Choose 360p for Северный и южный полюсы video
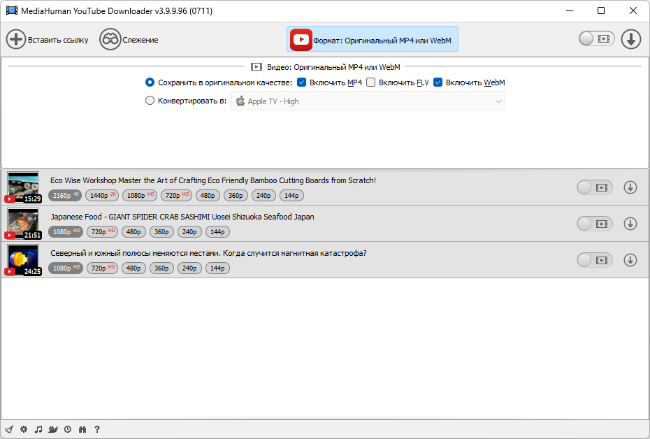The height and width of the screenshot is (439, 650). click(x=161, y=268)
